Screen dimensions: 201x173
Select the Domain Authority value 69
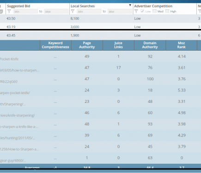150,135
